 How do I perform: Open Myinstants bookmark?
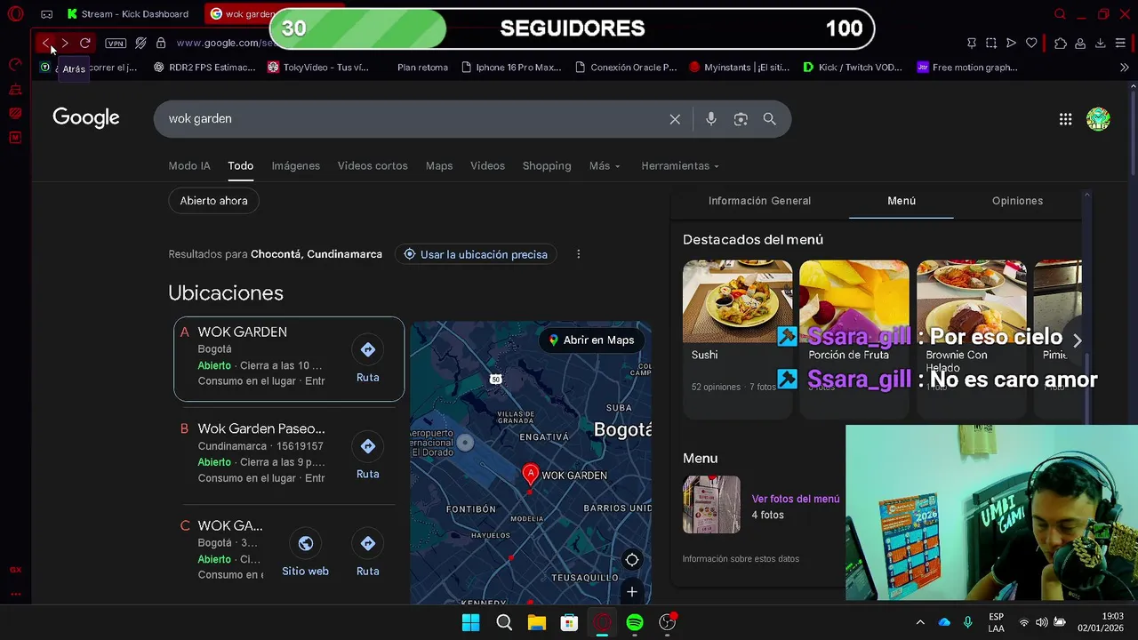(740, 68)
